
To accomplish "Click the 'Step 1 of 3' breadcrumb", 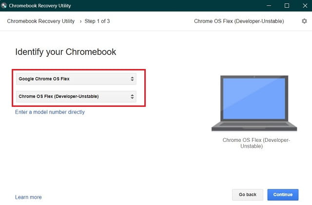I will [x=97, y=21].
